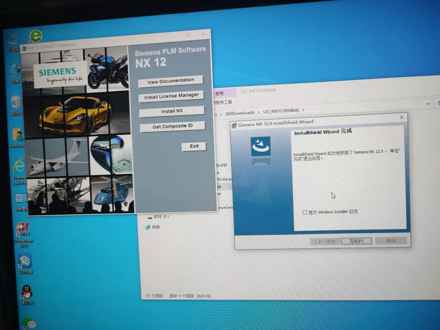This screenshot has width=440, height=330.
Task: Launch the Mastercam 2022 desktop shortcut
Action: pos(23,235)
